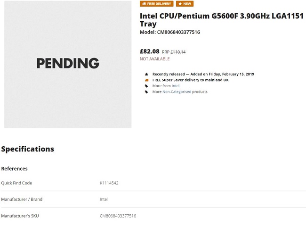Click the delivery truck icon beside Super Saver
This screenshot has width=306, height=225.
tap(146, 80)
